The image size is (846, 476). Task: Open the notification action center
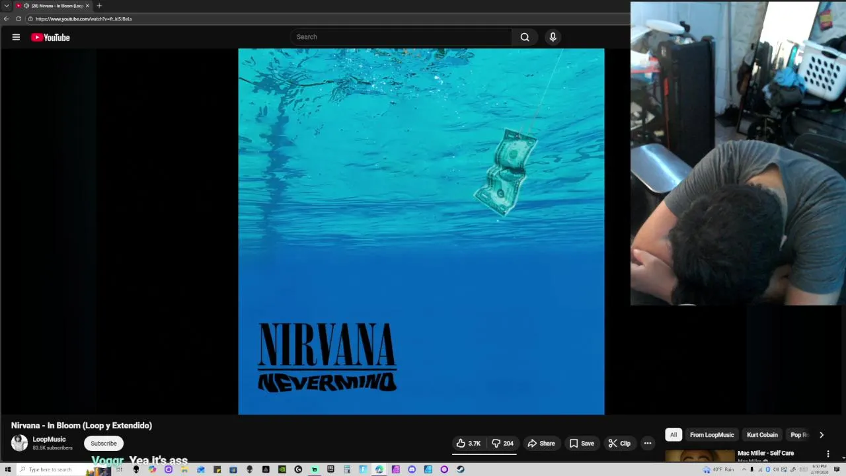point(837,469)
